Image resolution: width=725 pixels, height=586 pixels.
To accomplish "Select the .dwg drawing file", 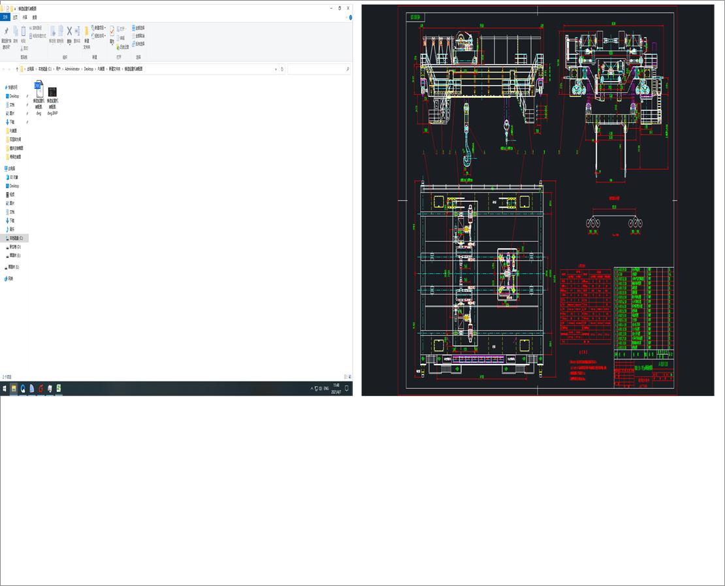I will [x=39, y=97].
